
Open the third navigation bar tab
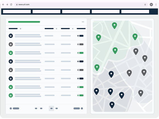click(x=76, y=12)
